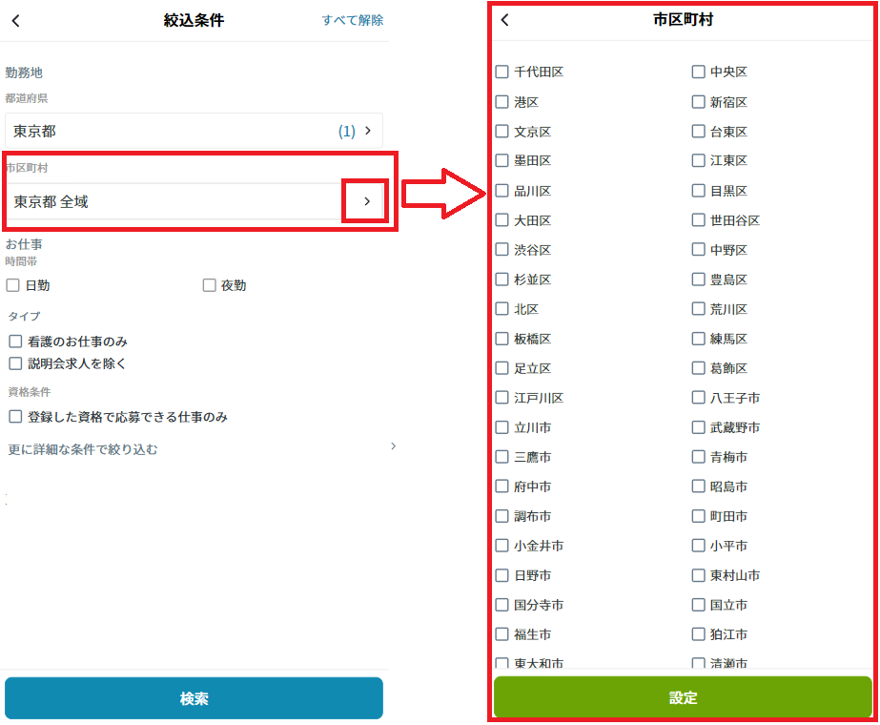Check 府中市 checkbox
Screen dimensions: 880x725
[x=501, y=487]
